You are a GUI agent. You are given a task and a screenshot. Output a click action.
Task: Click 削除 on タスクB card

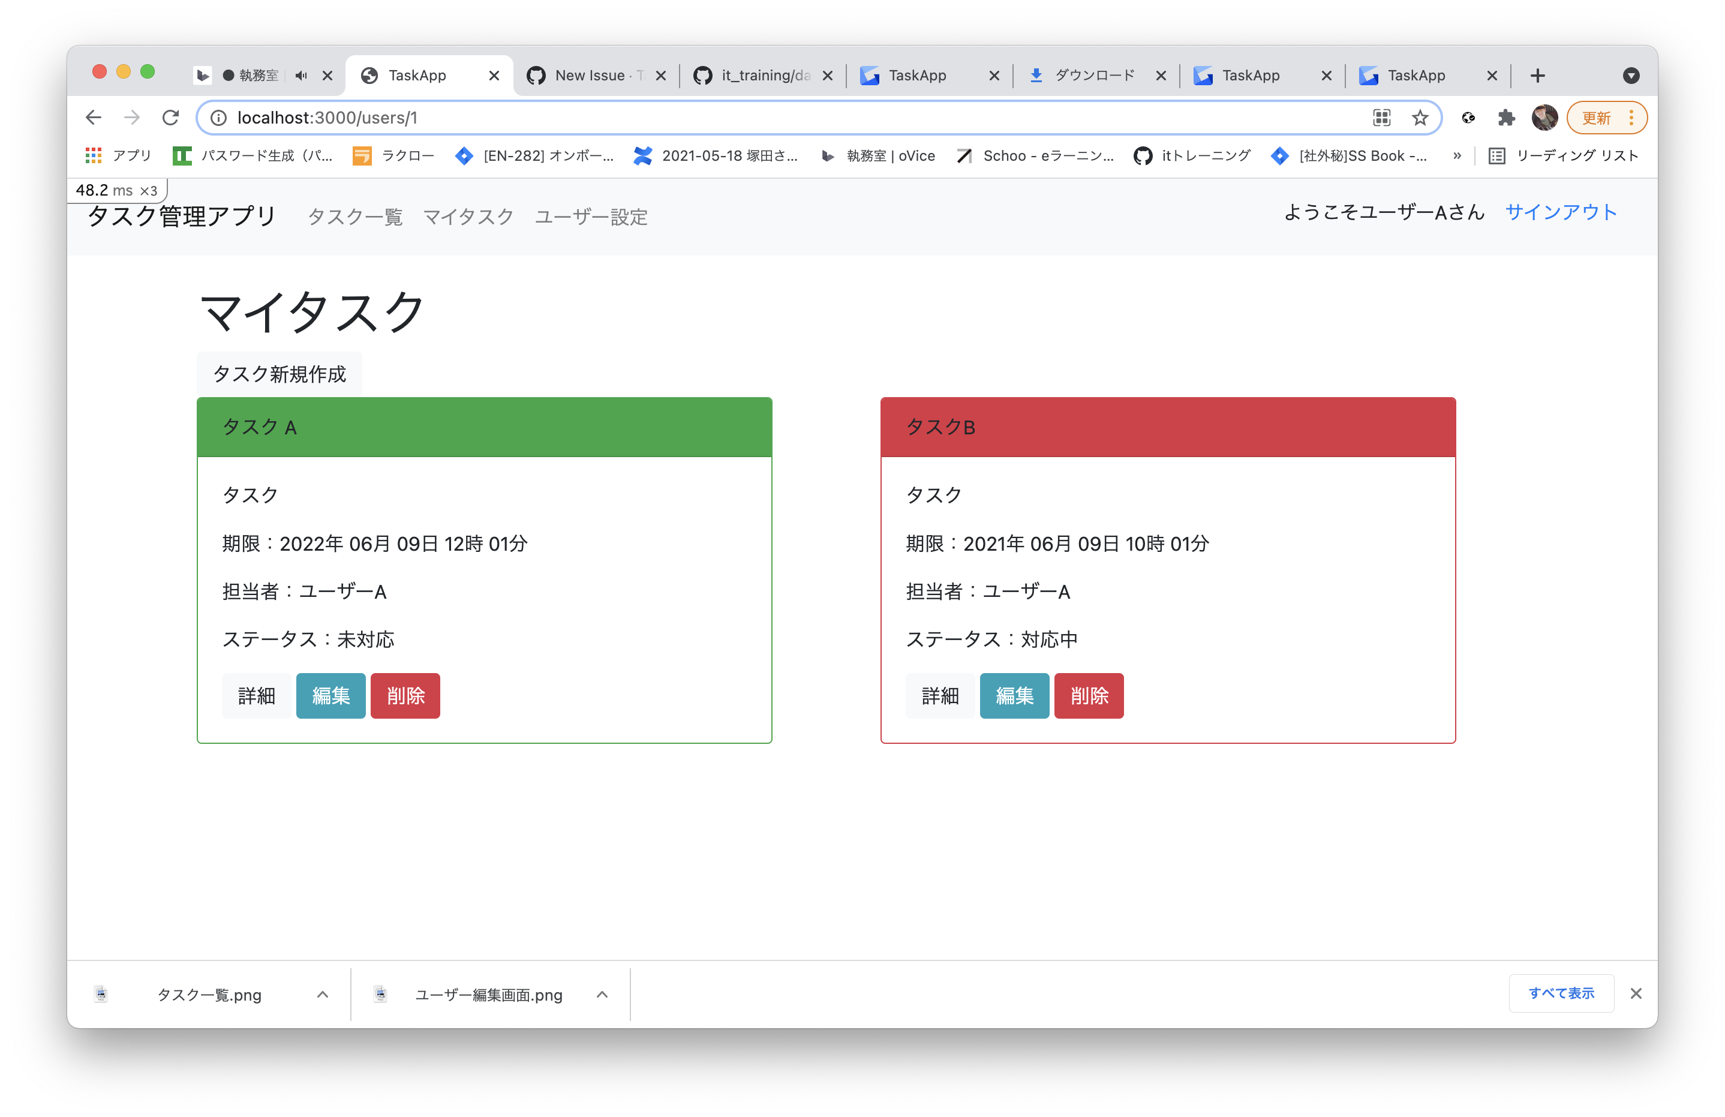pos(1089,696)
